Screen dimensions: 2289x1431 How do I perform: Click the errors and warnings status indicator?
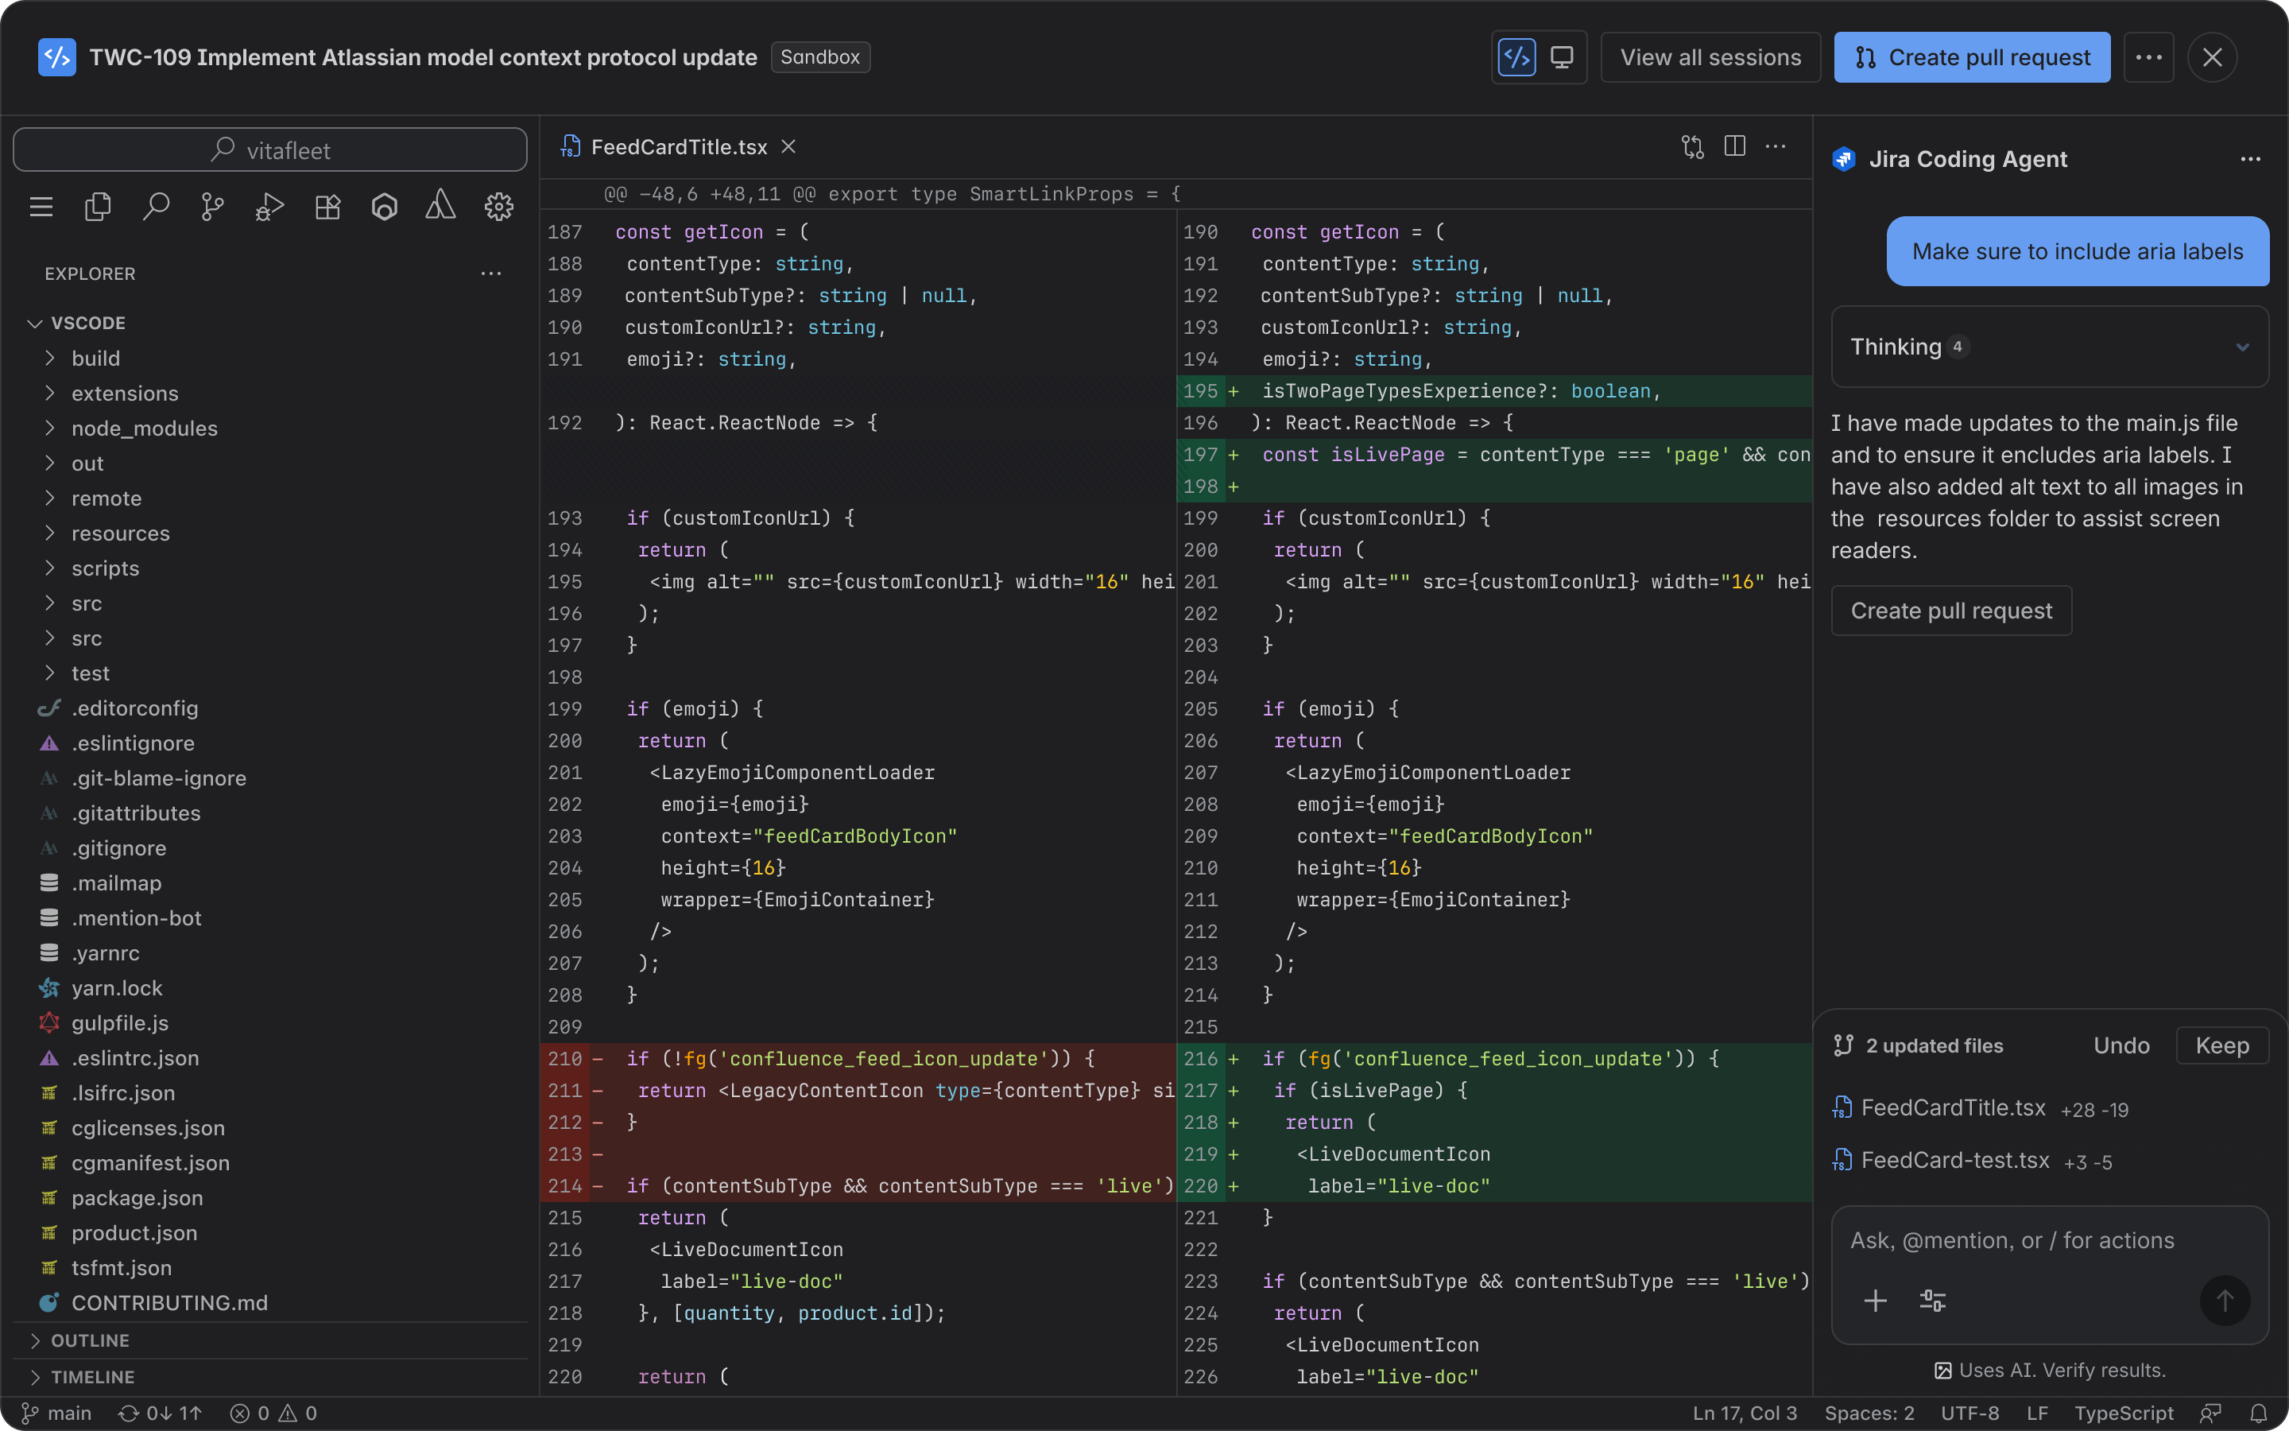point(273,1413)
